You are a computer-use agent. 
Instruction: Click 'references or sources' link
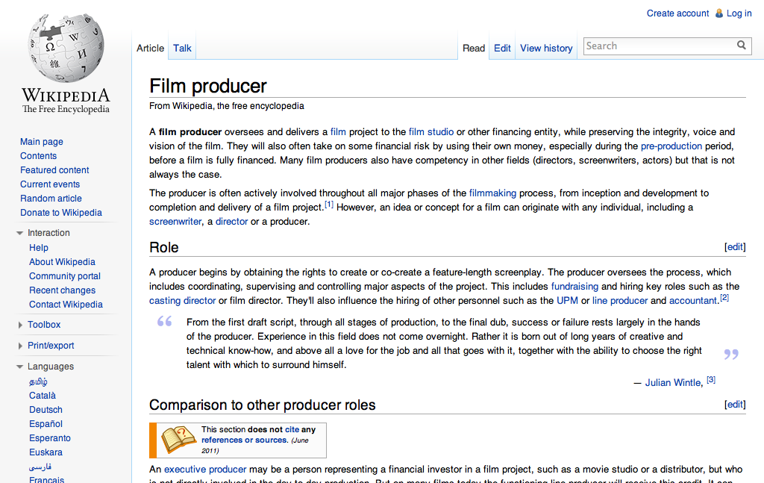point(244,440)
